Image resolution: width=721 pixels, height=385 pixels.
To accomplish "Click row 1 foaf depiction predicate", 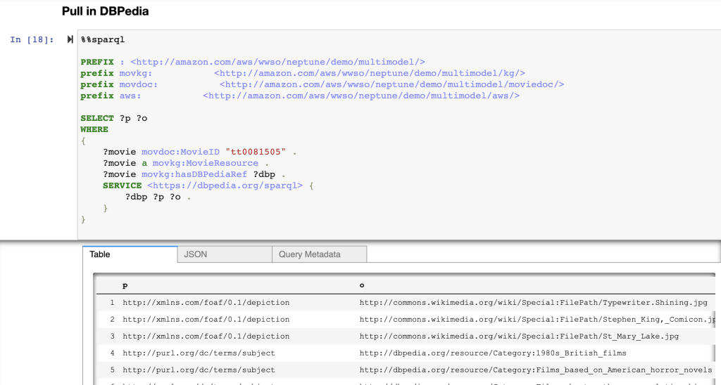I will pos(206,302).
